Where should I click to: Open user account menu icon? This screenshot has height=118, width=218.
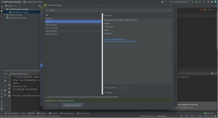click(163, 2)
